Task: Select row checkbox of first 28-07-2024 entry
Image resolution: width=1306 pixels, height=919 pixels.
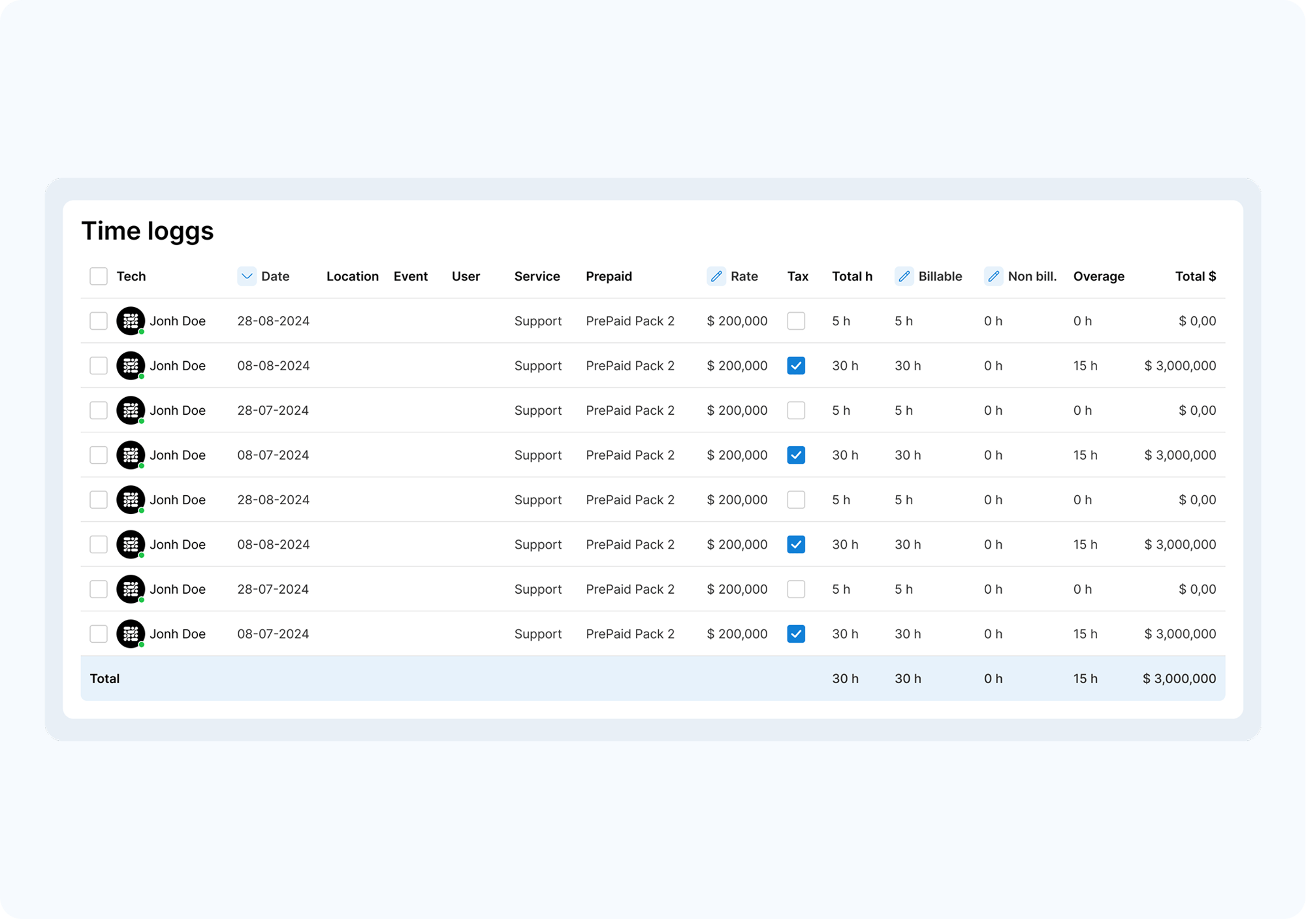Action: click(99, 410)
